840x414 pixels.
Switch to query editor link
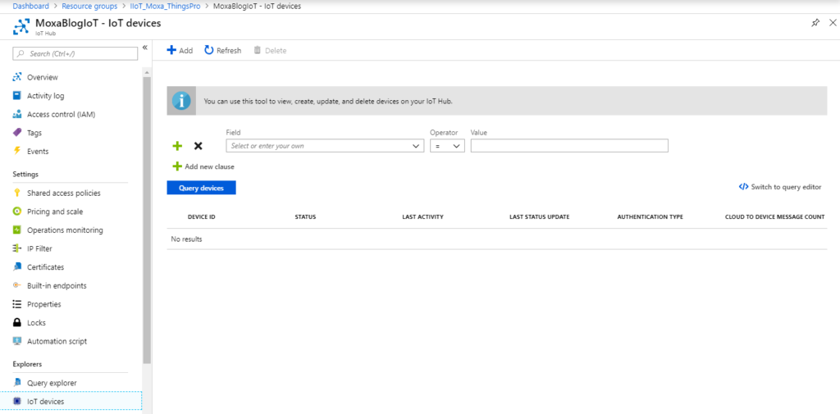tap(779, 187)
